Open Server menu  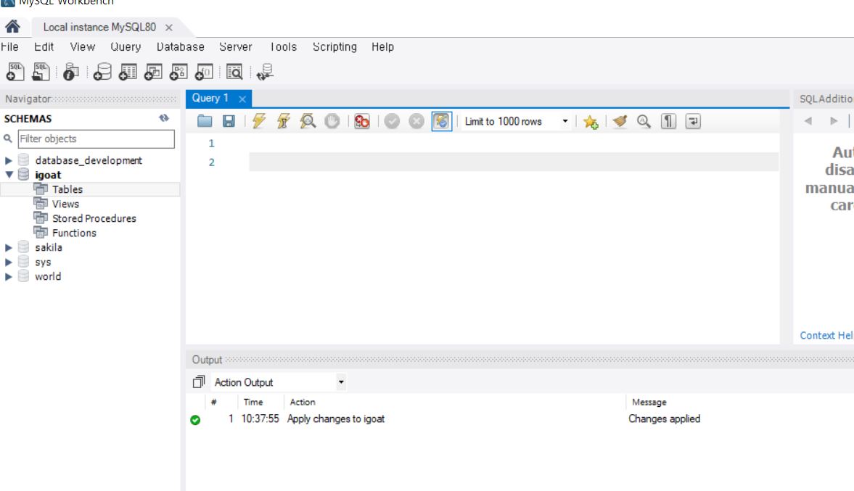(236, 47)
